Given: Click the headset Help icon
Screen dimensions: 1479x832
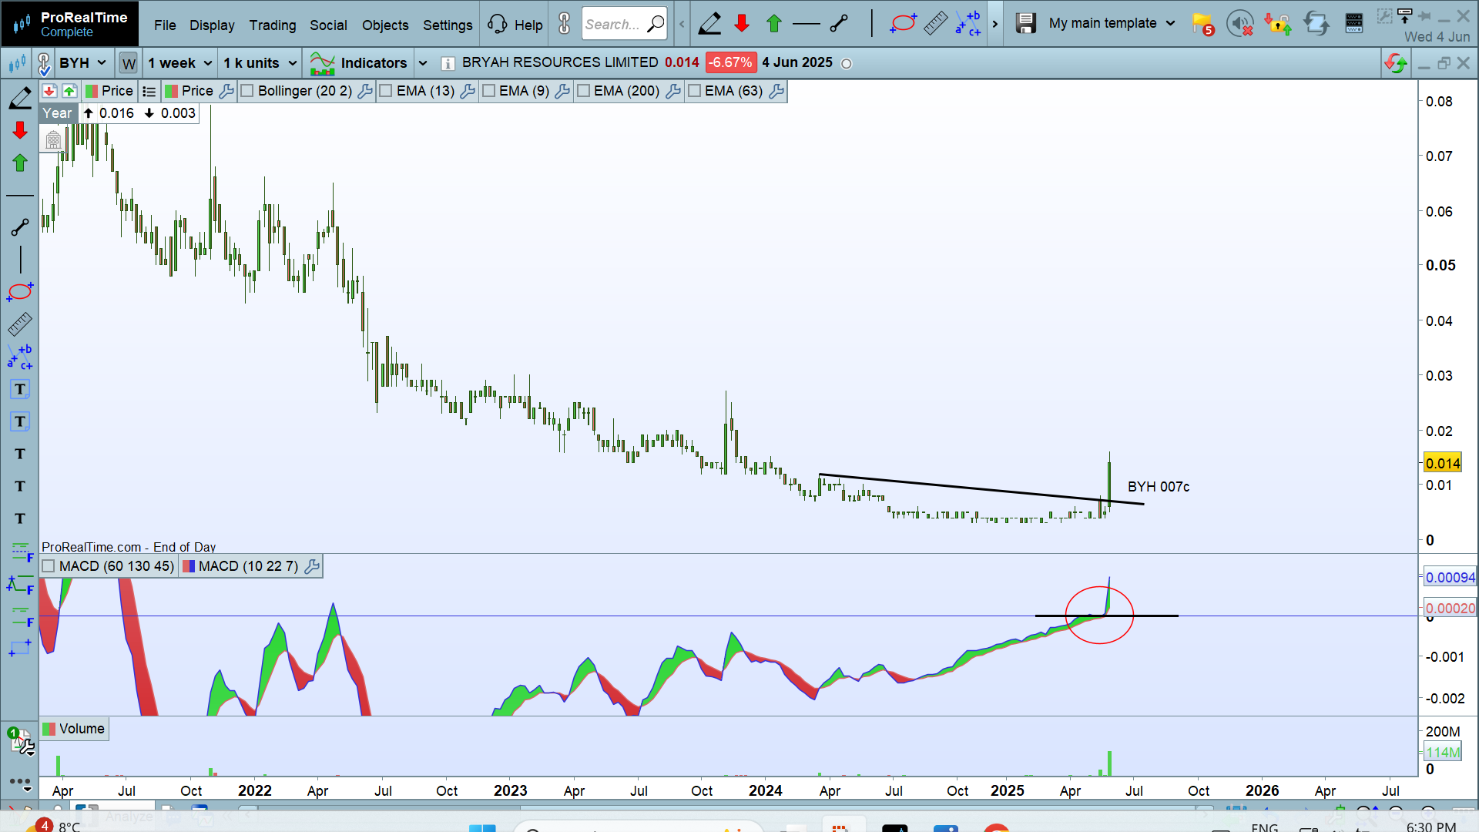Looking at the screenshot, I should click(498, 24).
